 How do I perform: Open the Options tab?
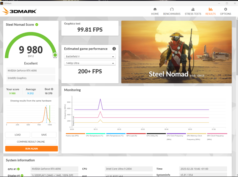(x=226, y=11)
